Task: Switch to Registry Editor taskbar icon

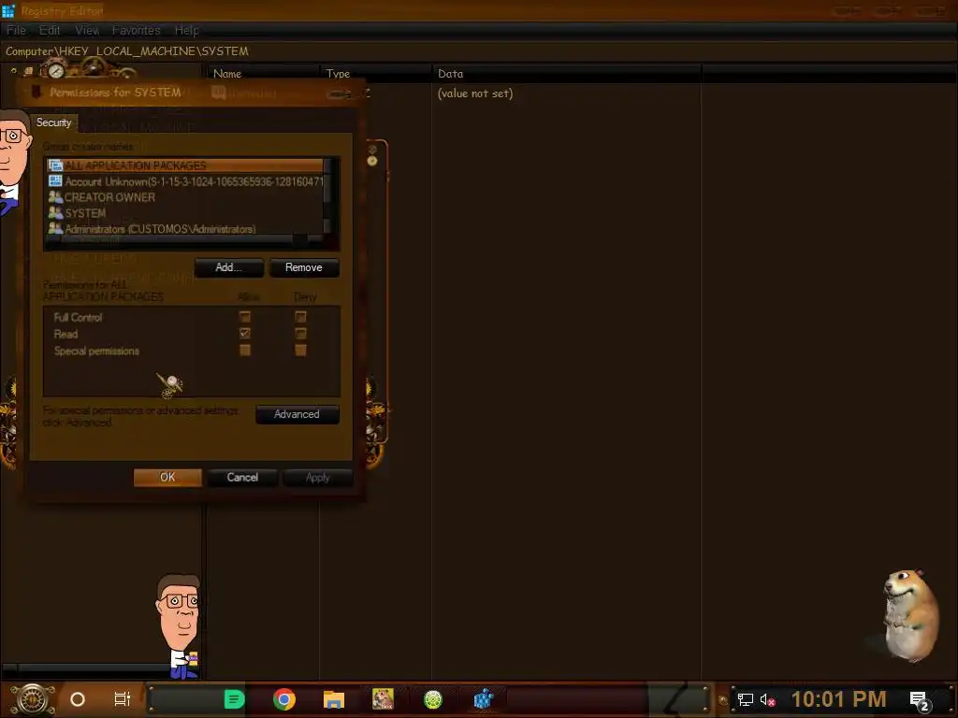Action: click(x=483, y=699)
